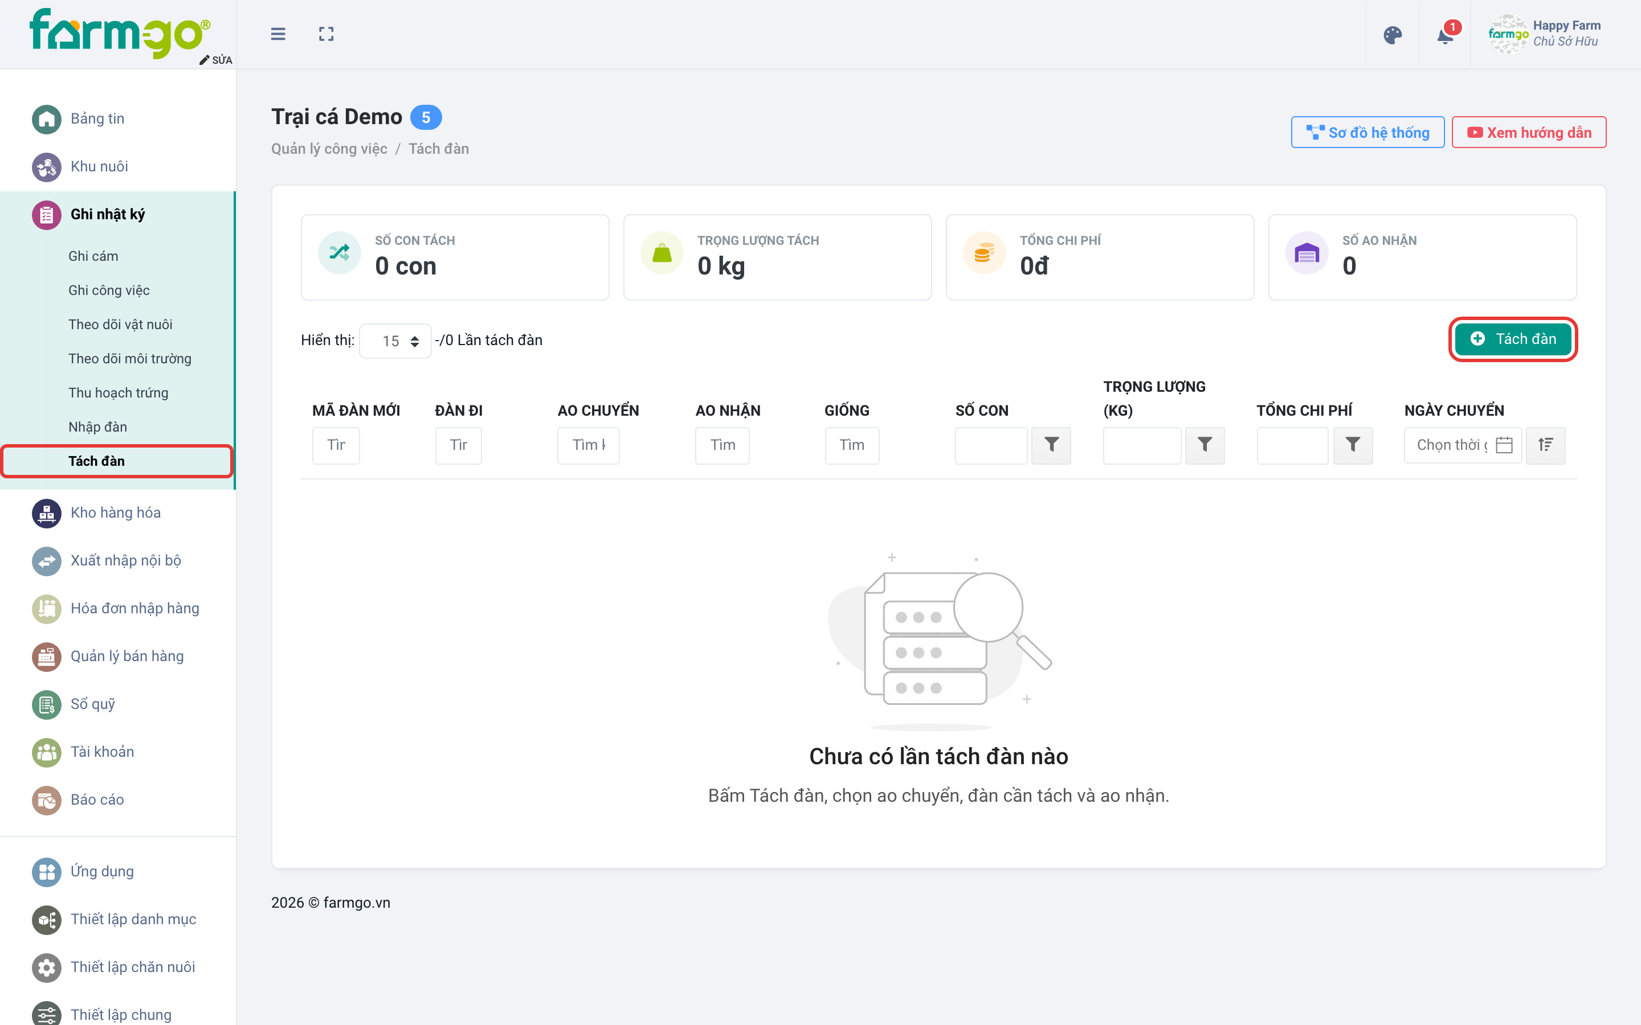Open Báo cáo sidebar icon

(46, 800)
